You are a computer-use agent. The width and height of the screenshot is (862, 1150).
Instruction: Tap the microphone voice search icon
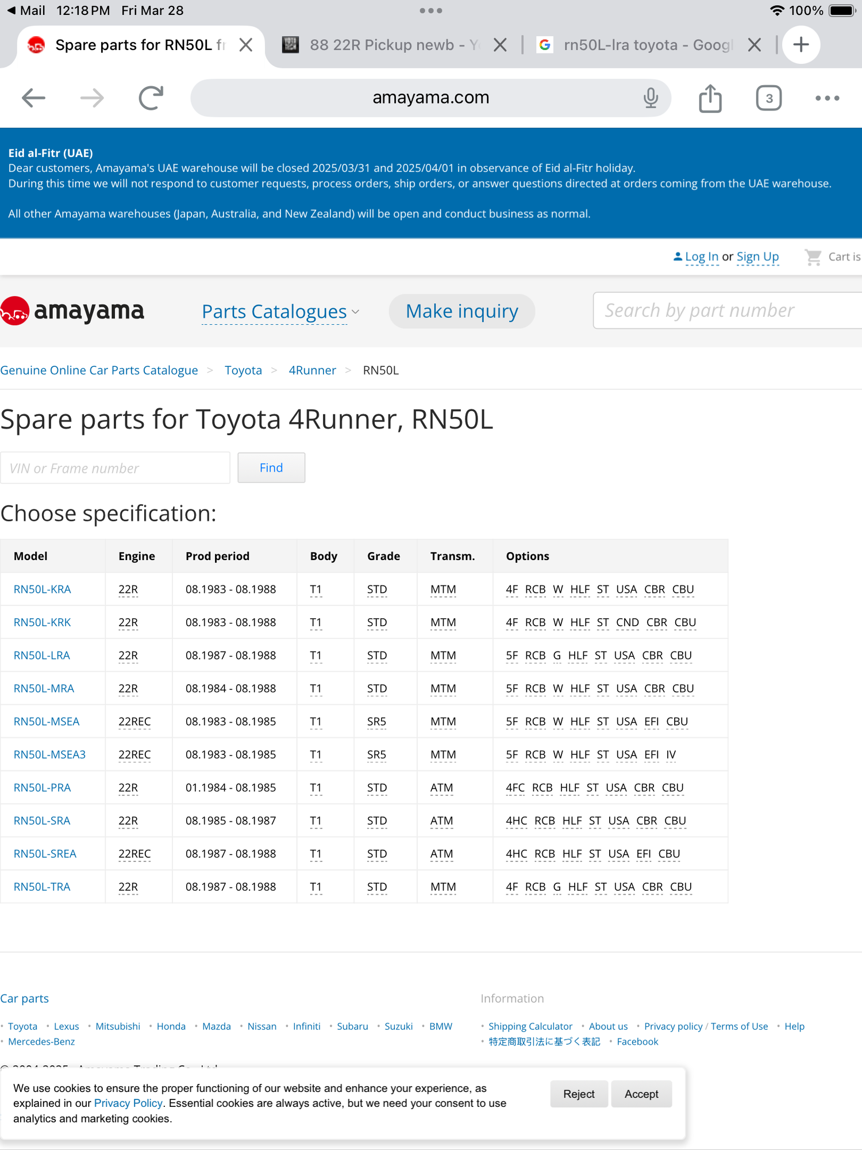(650, 98)
